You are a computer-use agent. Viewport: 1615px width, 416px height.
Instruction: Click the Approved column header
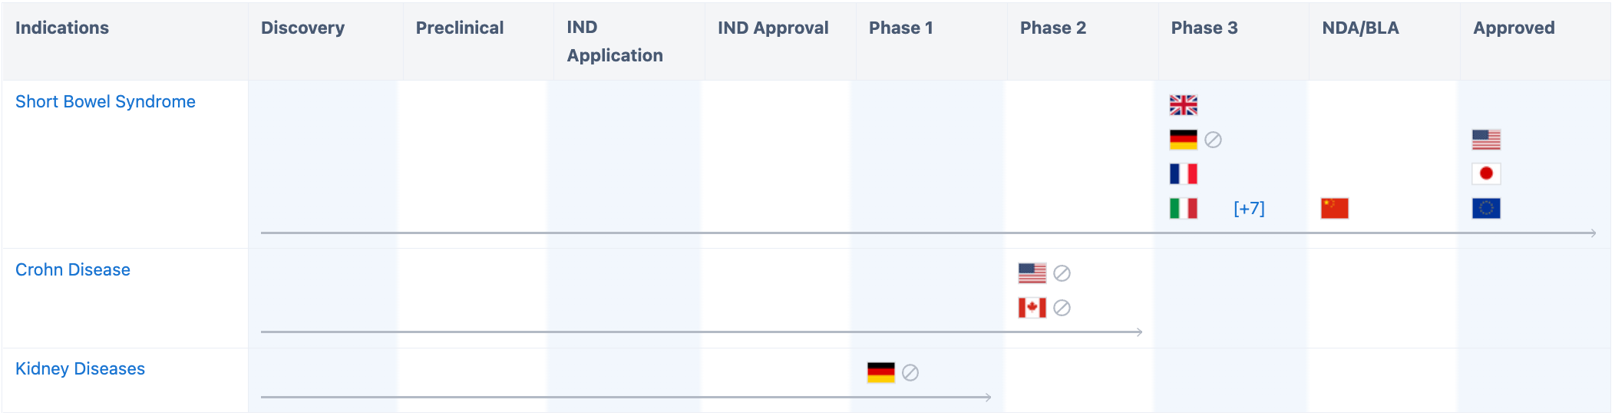1513,28
